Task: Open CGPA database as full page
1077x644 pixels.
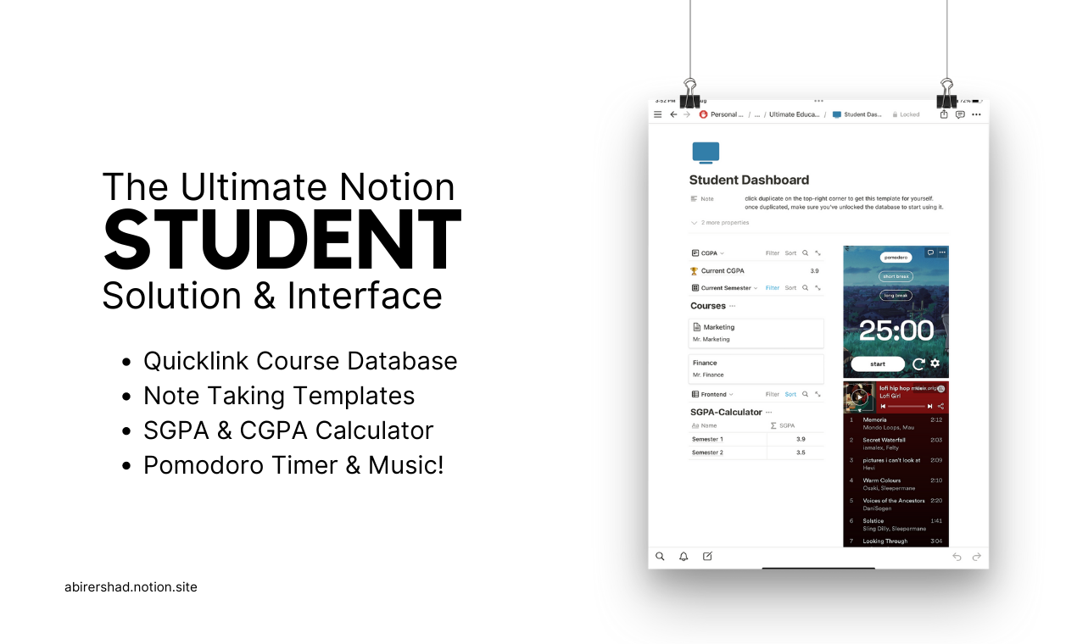Action: (x=818, y=253)
